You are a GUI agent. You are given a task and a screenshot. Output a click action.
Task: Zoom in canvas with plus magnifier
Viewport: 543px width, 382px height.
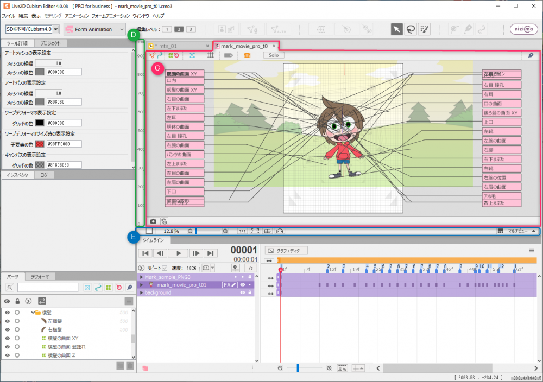225,231
